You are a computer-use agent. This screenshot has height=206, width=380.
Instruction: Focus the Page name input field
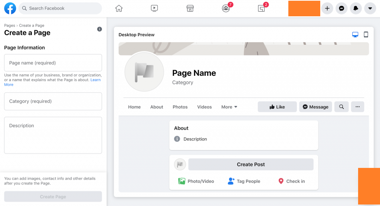(x=53, y=63)
